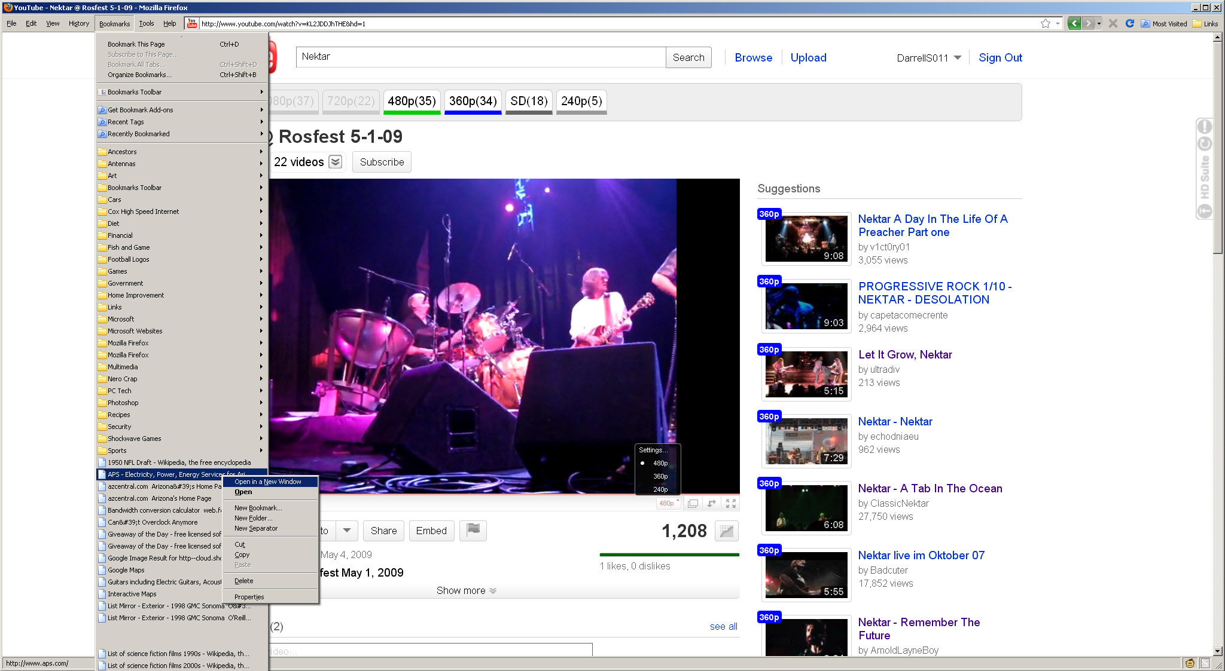
Task: Expand Show more video description
Action: (466, 590)
